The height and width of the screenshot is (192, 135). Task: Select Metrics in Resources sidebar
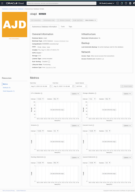(x=5, y=84)
